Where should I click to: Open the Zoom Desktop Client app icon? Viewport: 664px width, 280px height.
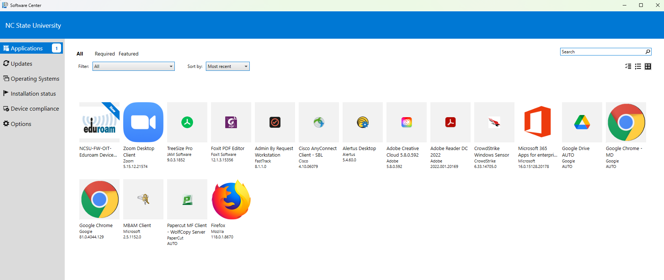(x=143, y=122)
